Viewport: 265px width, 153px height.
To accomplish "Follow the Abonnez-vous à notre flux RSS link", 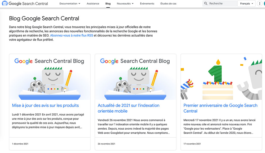I will (72, 35).
